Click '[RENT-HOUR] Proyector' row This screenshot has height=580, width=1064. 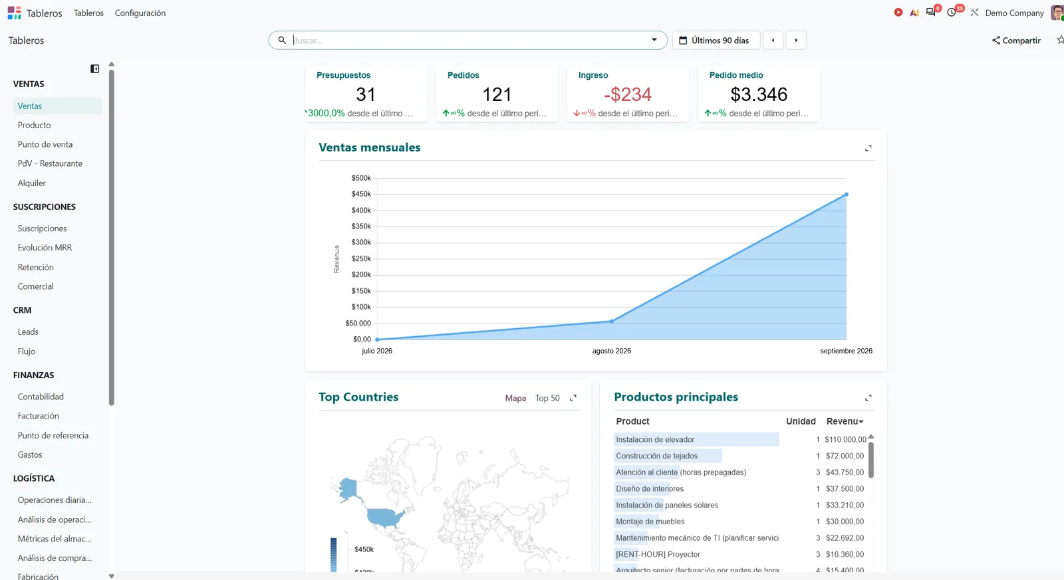tap(740, 554)
